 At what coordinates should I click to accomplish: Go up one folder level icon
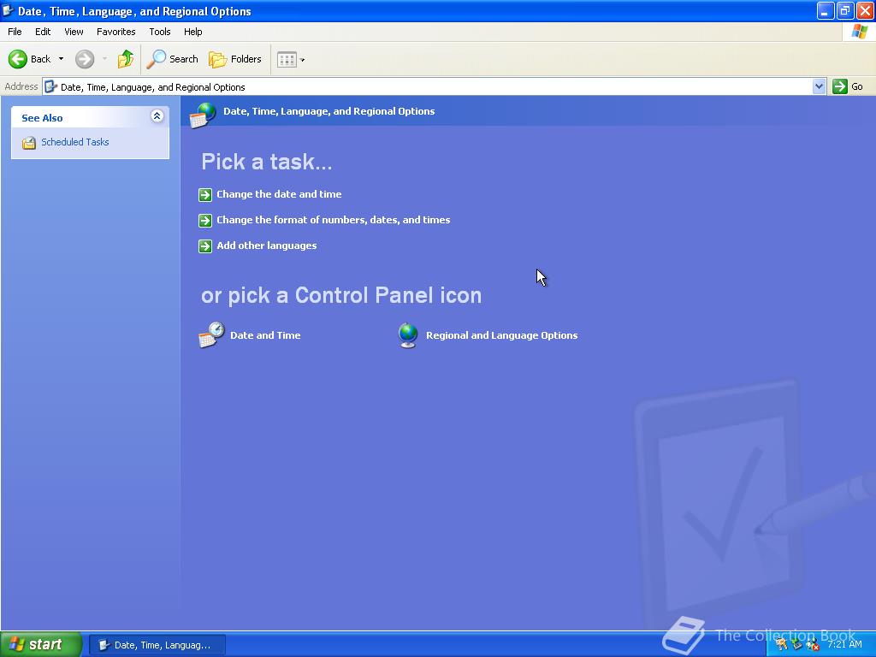[126, 59]
